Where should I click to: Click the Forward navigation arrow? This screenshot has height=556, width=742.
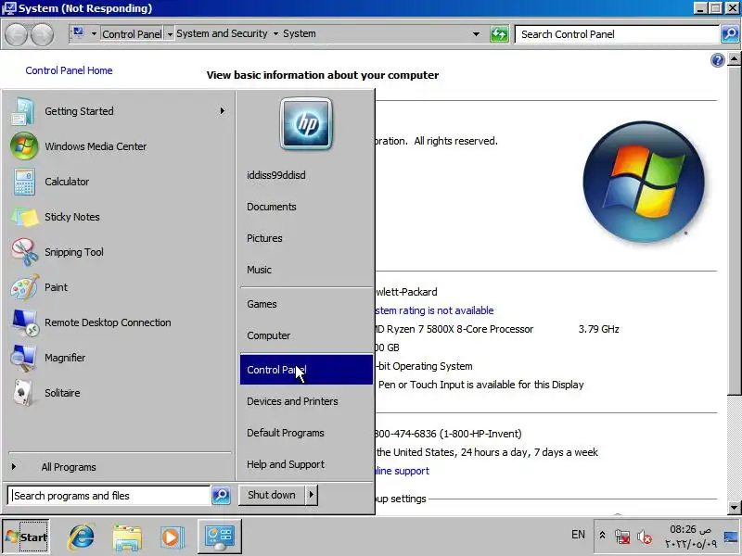tap(42, 34)
